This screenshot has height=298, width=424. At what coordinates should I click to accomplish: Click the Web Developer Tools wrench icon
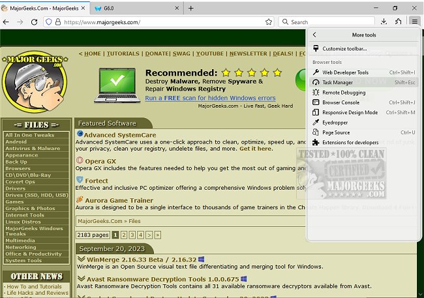click(x=316, y=72)
